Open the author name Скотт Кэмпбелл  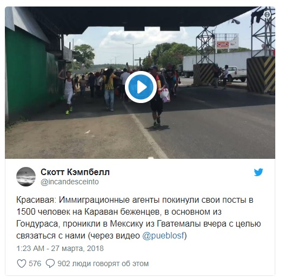tap(75, 172)
